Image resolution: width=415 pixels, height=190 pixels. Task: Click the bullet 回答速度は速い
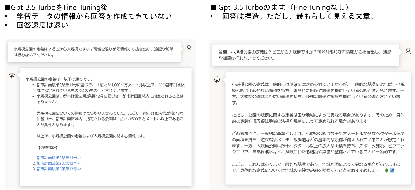coord(42,25)
